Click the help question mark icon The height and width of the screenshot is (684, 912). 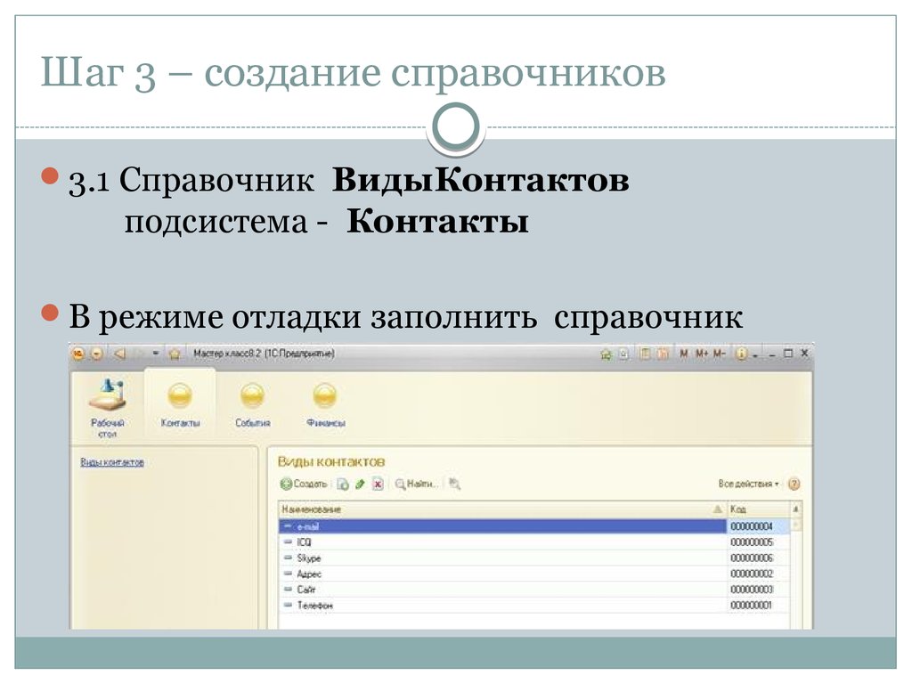coord(794,484)
